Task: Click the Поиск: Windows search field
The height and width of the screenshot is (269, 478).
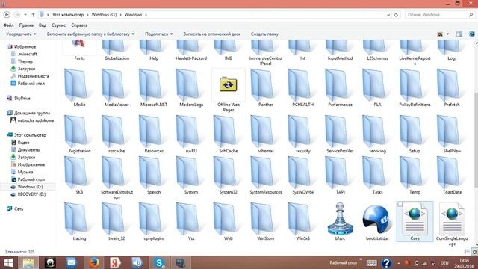Action: (440, 15)
